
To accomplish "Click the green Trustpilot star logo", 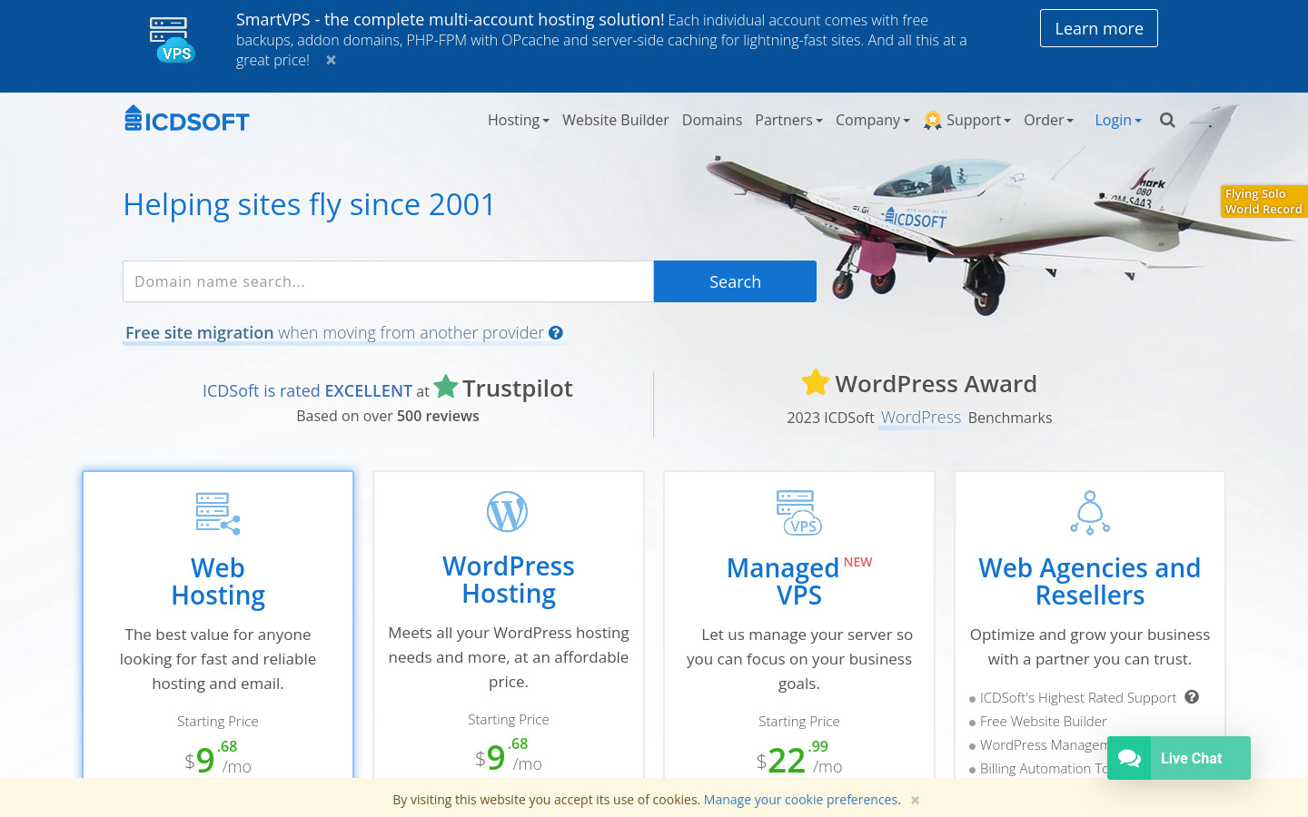I will click(x=446, y=386).
